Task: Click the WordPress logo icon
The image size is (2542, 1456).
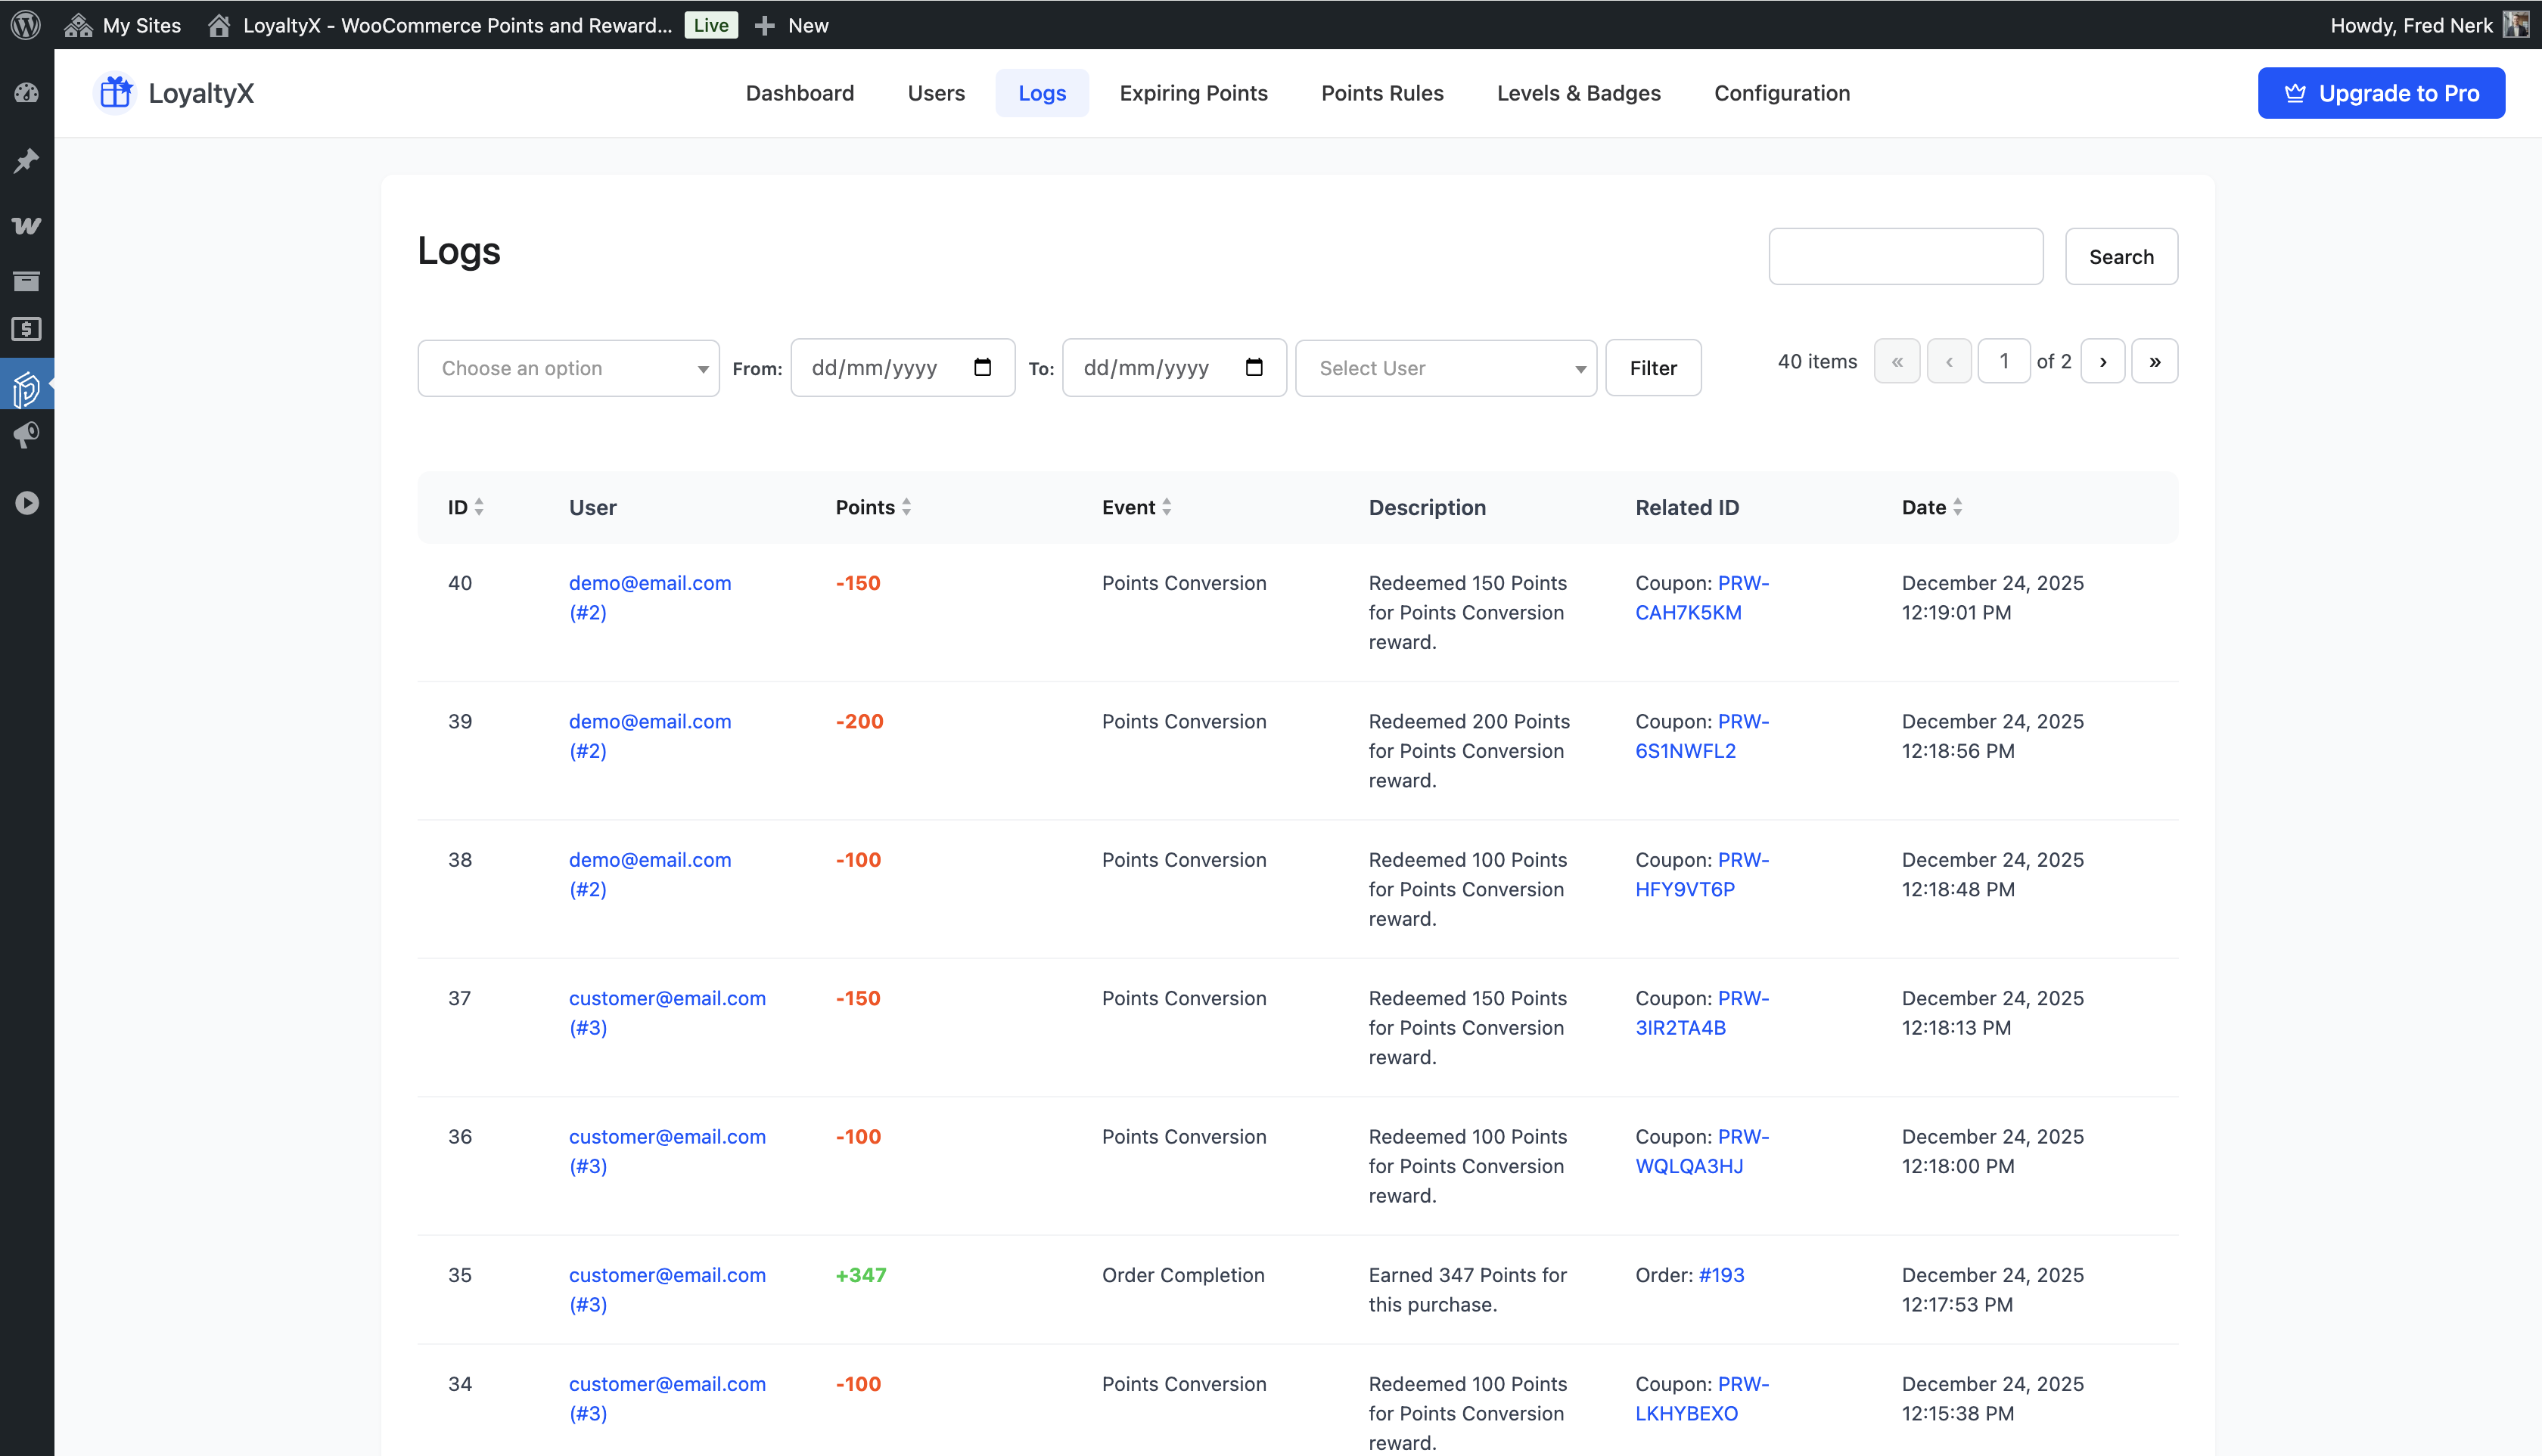Action: (26, 25)
